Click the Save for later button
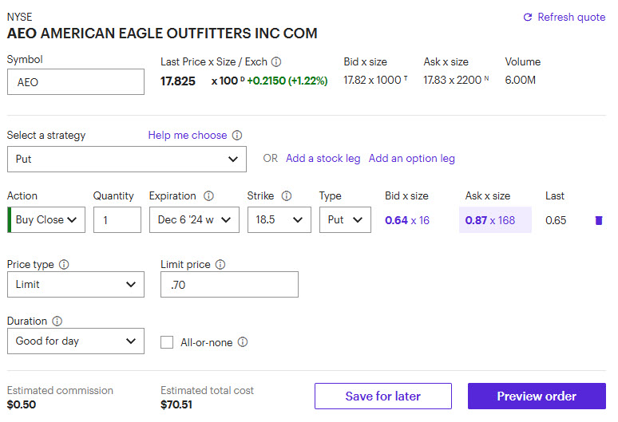 383,396
